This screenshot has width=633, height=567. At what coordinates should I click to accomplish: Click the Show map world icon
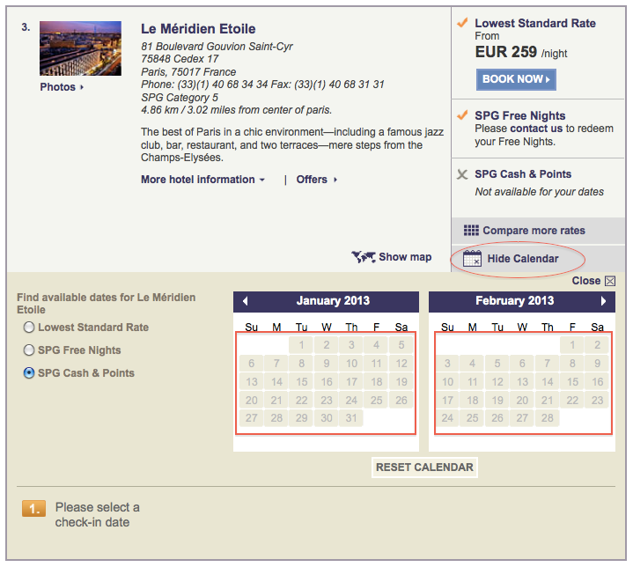(x=364, y=257)
